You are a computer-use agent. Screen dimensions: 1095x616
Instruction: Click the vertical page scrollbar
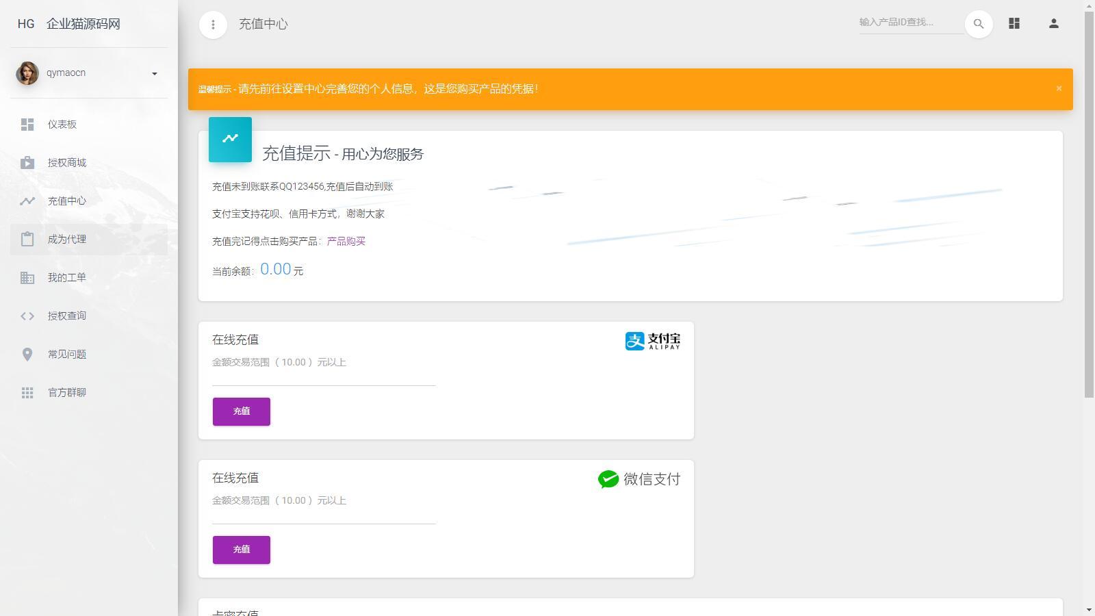(1090, 204)
